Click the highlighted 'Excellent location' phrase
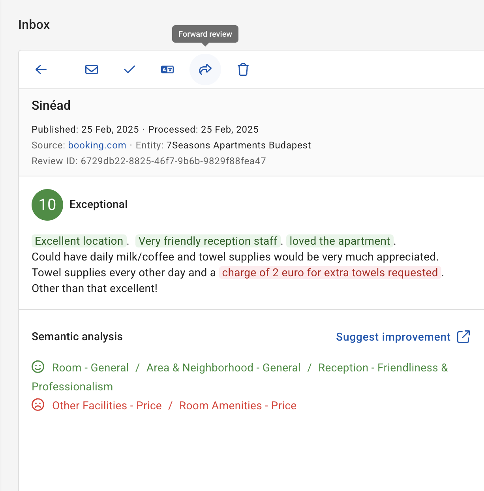The image size is (484, 491). click(x=79, y=241)
